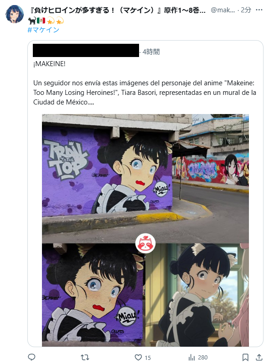This screenshot has height=364, width=269.
Task: Open the account name 負けヒロインが多すぎる
Action: point(118,10)
